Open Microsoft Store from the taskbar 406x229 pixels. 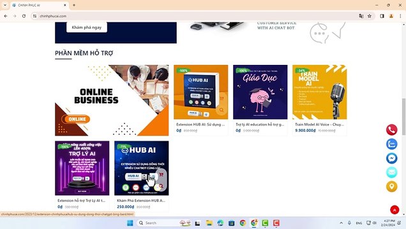click(232, 223)
